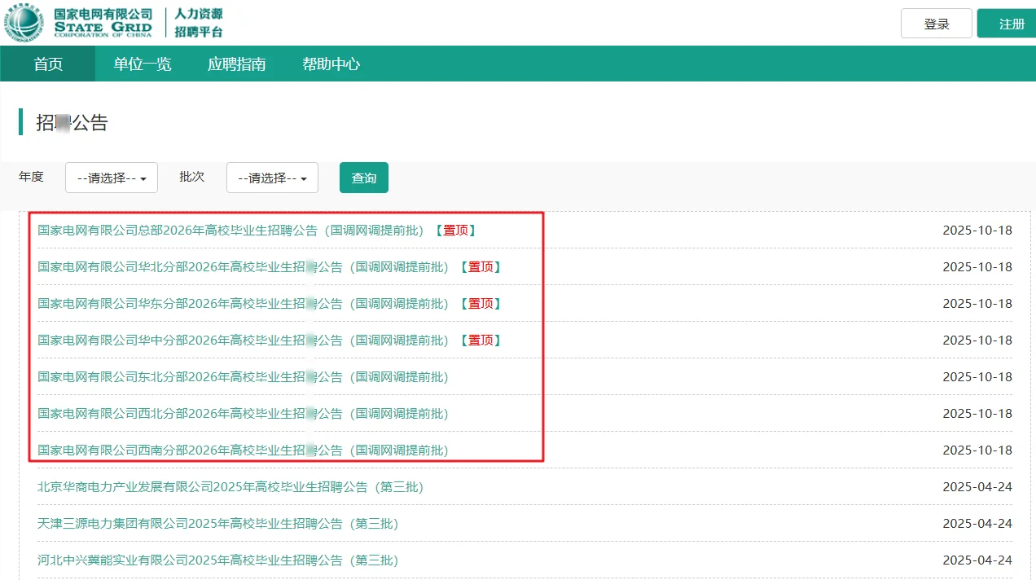Open 北京华商电力产业发展有限公司 announcement
This screenshot has width=1036, height=580.
(x=230, y=487)
